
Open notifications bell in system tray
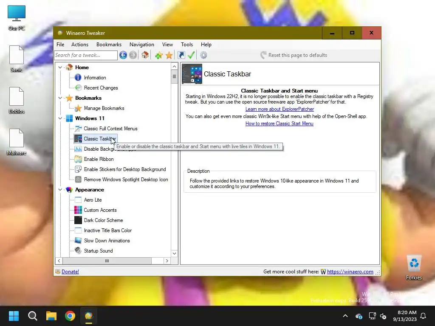point(423,316)
